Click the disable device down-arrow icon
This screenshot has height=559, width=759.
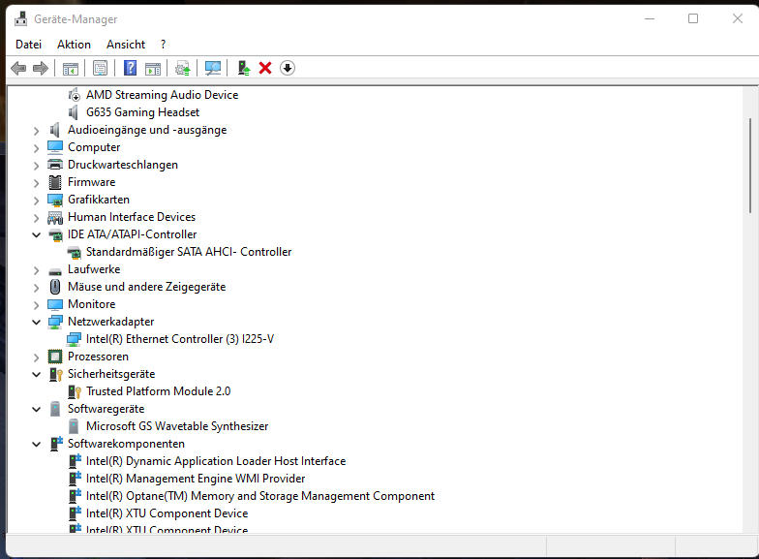[x=288, y=68]
